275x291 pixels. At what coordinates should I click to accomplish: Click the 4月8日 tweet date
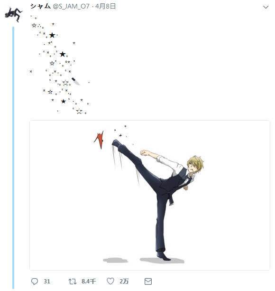pos(105,6)
